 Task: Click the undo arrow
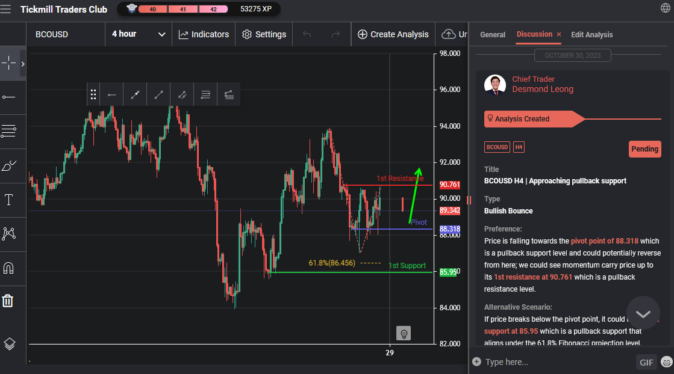click(307, 34)
